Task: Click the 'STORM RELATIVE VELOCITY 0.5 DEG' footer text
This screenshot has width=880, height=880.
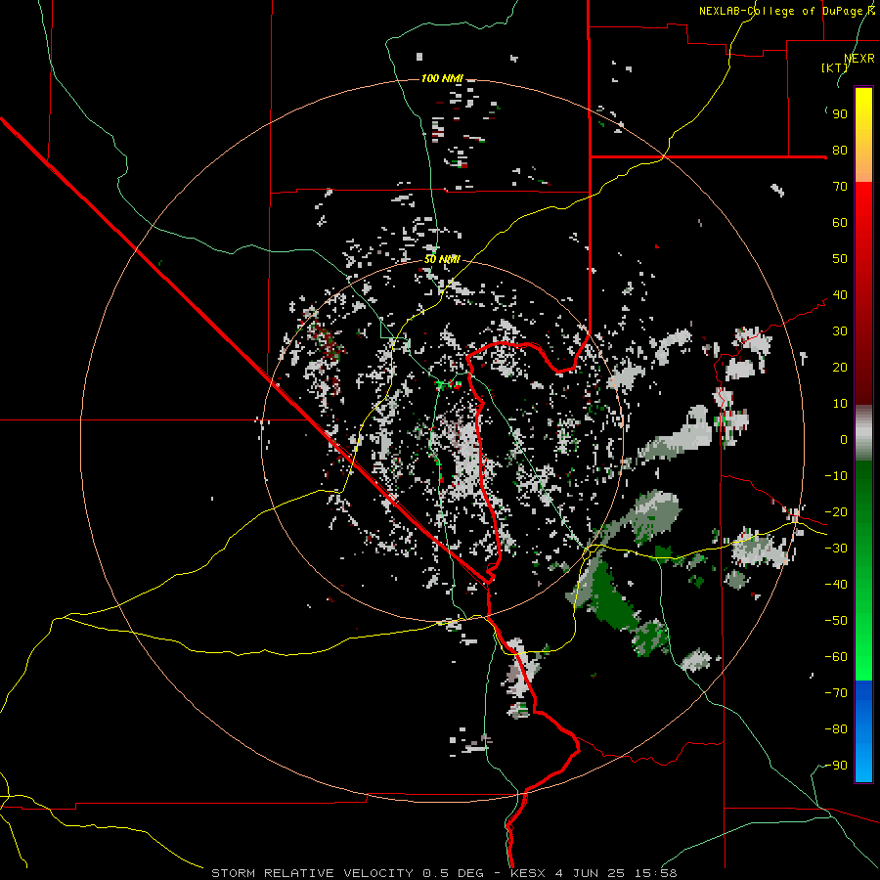Action: coord(347,873)
